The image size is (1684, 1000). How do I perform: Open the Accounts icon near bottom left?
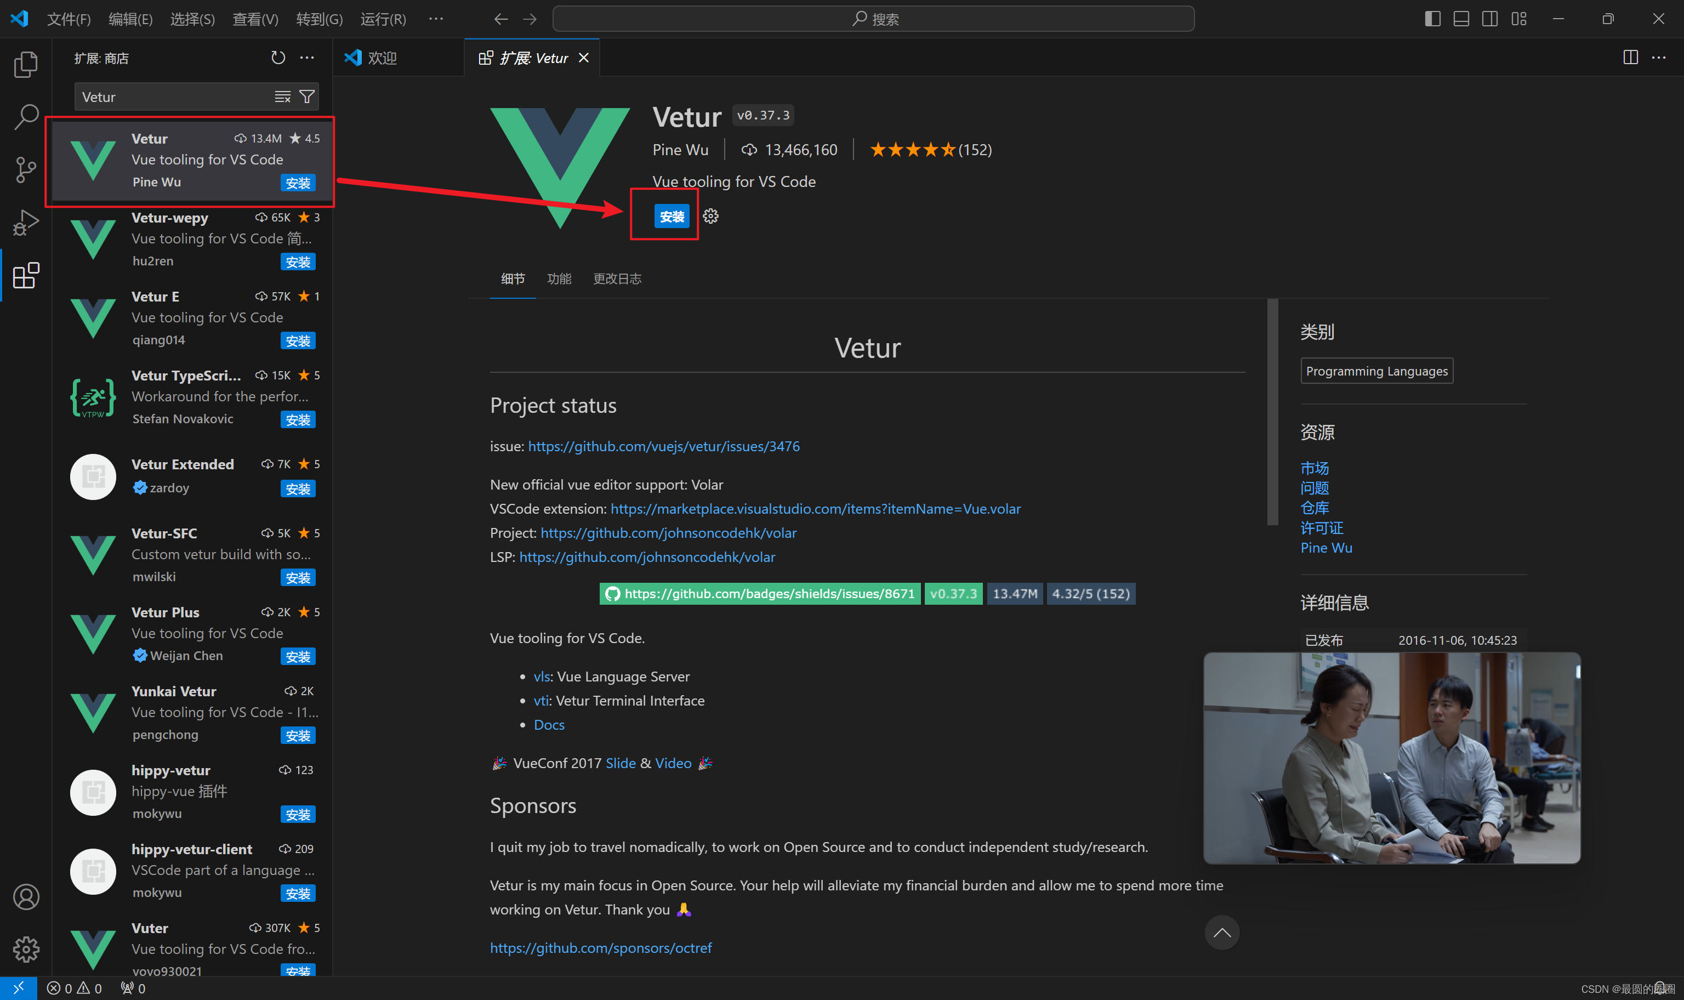[26, 897]
